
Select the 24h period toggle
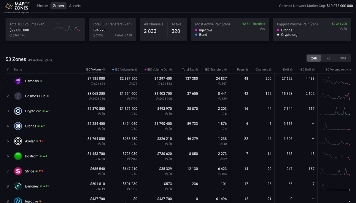pos(314,58)
